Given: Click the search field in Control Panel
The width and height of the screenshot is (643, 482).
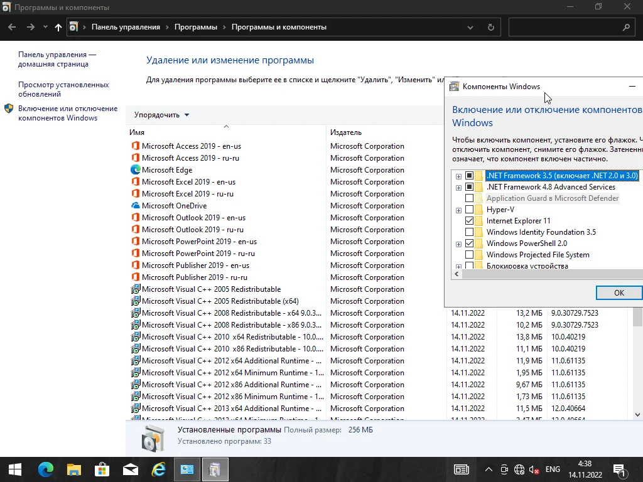Looking at the screenshot, I should (x=565, y=28).
